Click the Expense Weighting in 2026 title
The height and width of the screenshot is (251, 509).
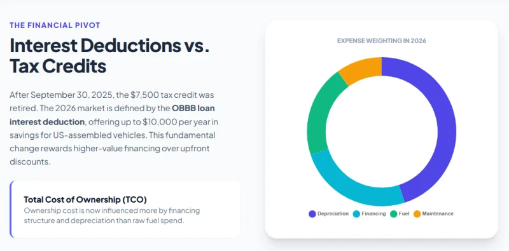pos(381,41)
